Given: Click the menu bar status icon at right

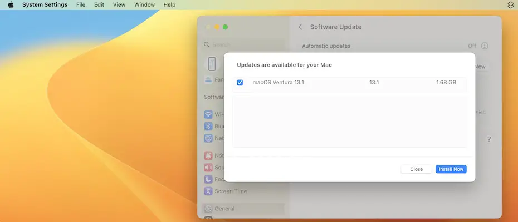Looking at the screenshot, I should tap(510, 4).
